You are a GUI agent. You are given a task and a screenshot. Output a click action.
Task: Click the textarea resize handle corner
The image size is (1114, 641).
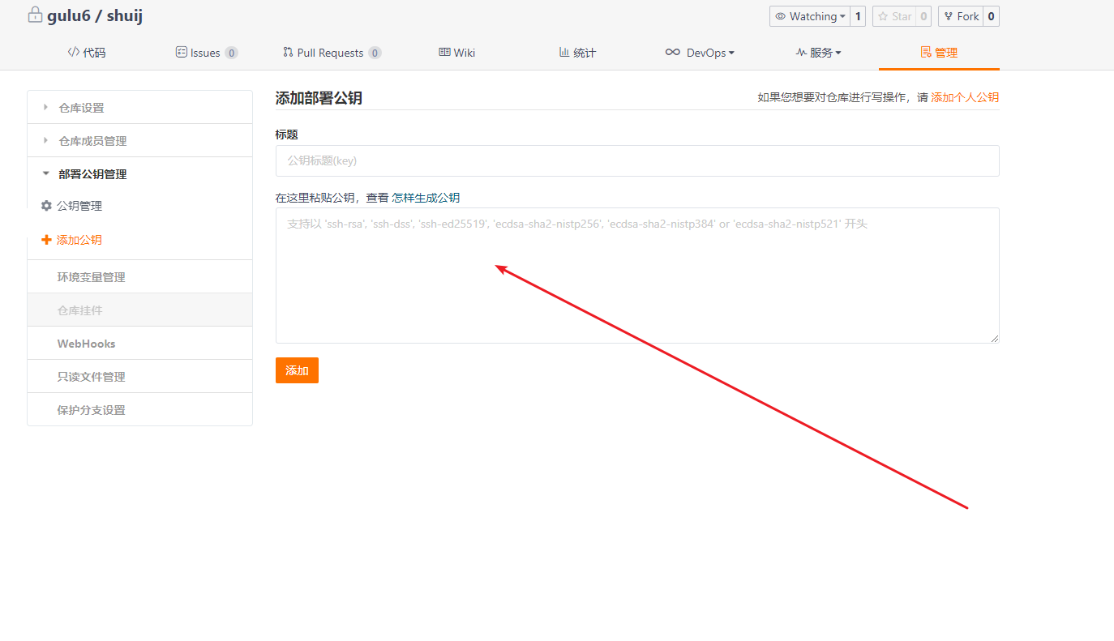(994, 338)
